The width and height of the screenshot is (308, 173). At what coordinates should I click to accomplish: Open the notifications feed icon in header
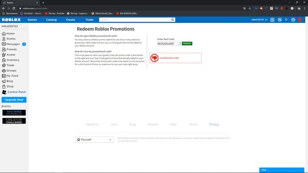pyautogui.click(x=272, y=20)
